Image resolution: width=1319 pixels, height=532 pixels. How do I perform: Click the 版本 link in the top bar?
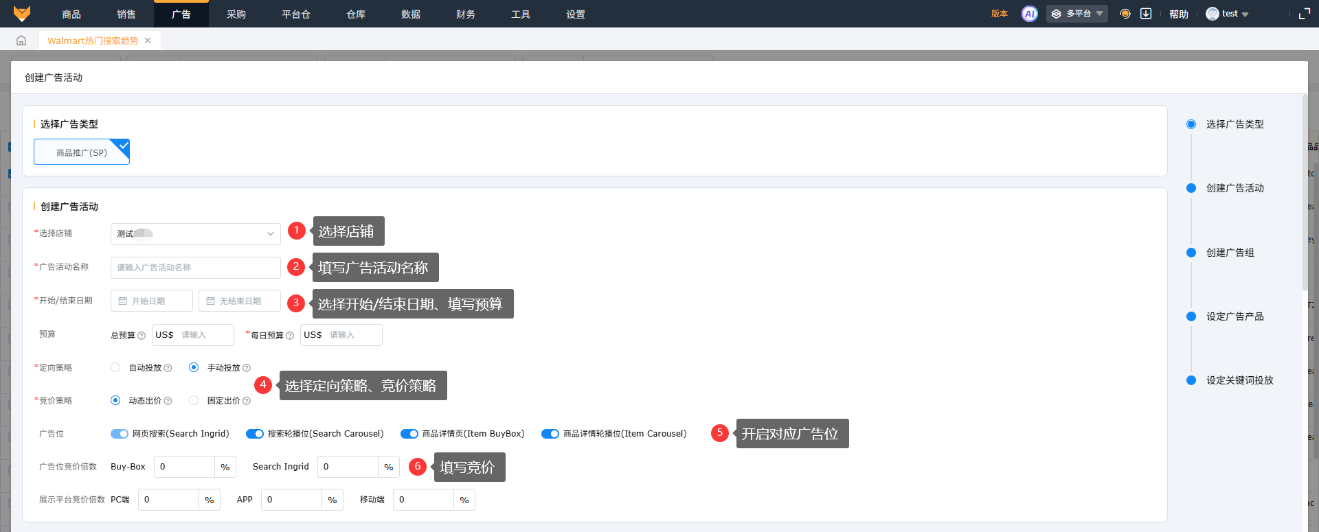coord(1000,14)
